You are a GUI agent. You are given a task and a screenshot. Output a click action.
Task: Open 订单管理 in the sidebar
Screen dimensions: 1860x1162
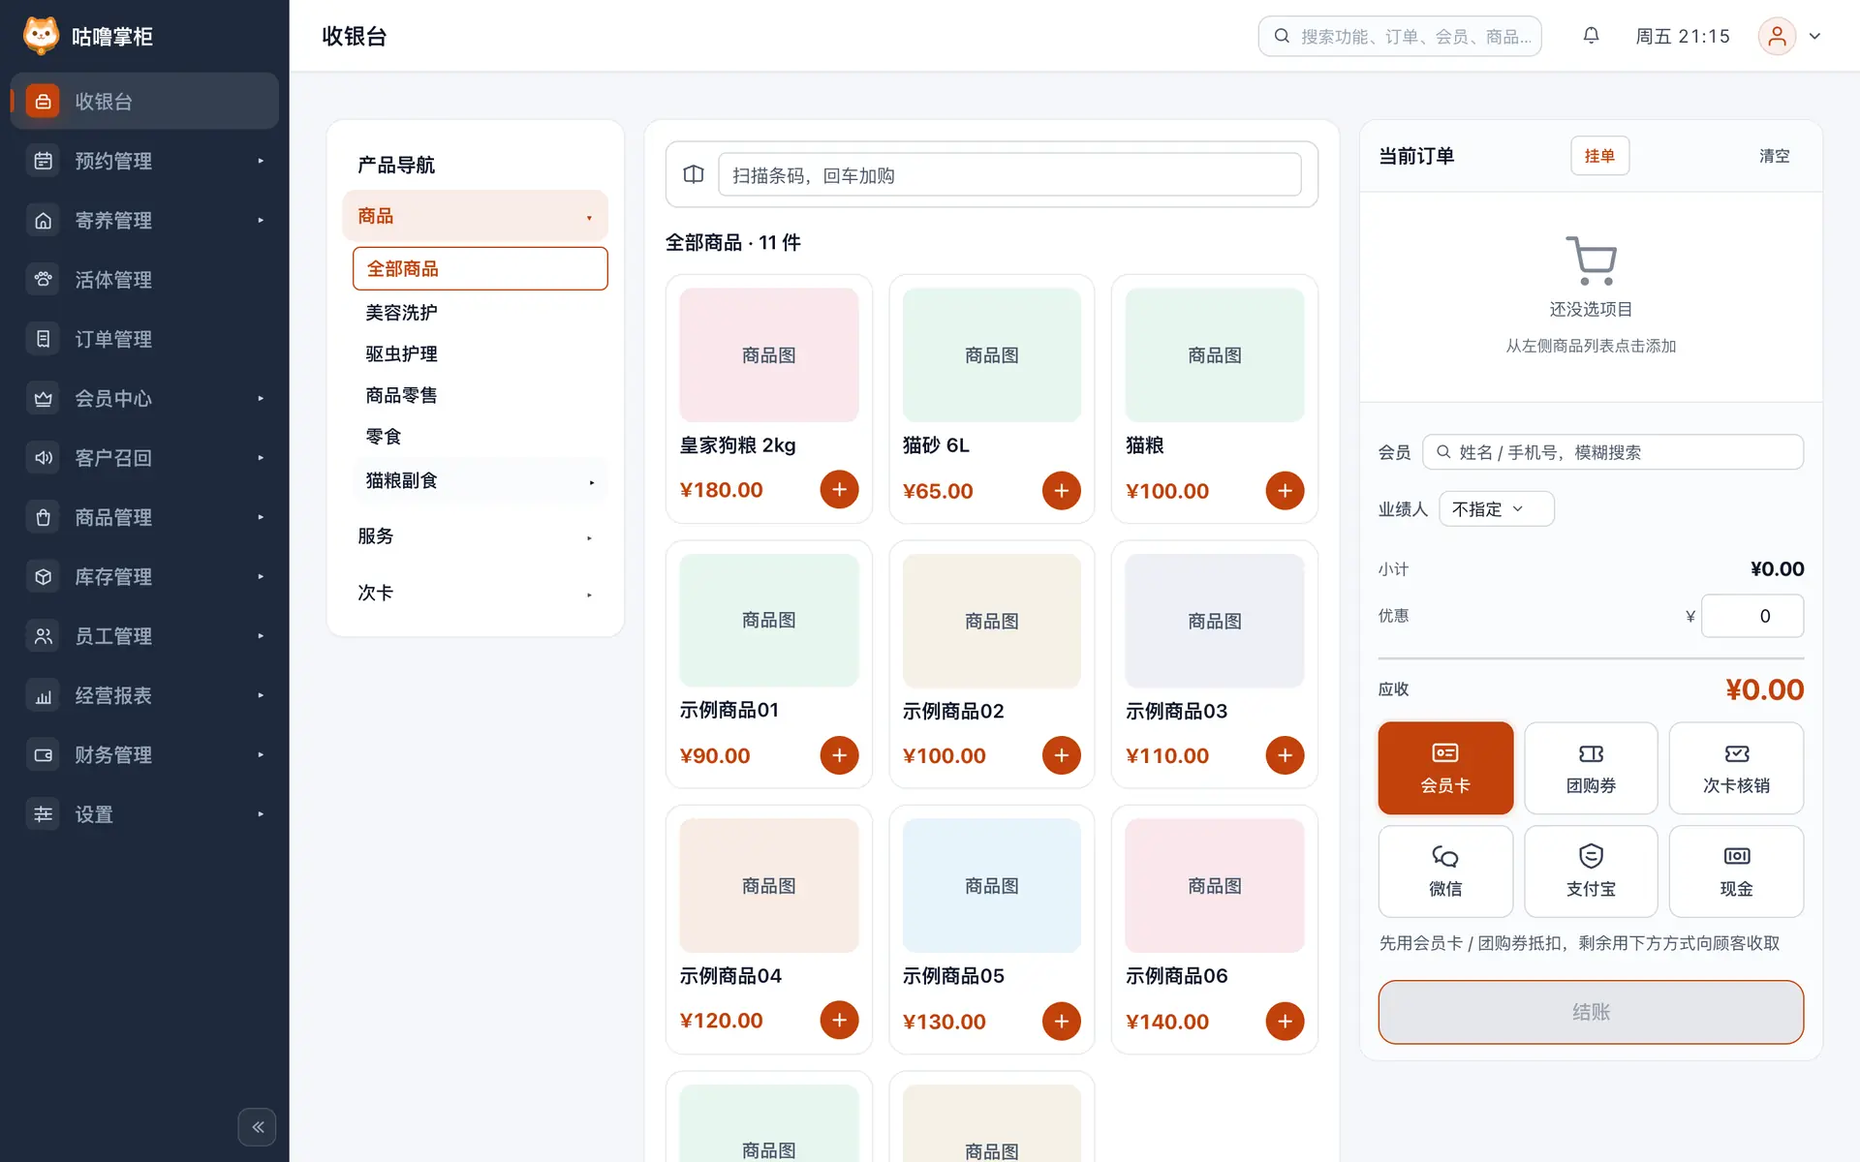[x=144, y=339]
